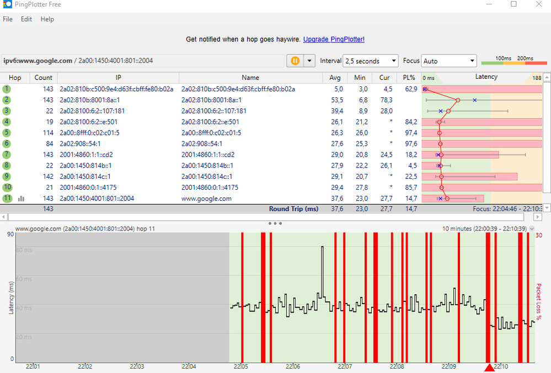Image resolution: width=551 pixels, height=373 pixels.
Task: Click the up arrow on the latency column scrollbar
Action: pos(546,77)
